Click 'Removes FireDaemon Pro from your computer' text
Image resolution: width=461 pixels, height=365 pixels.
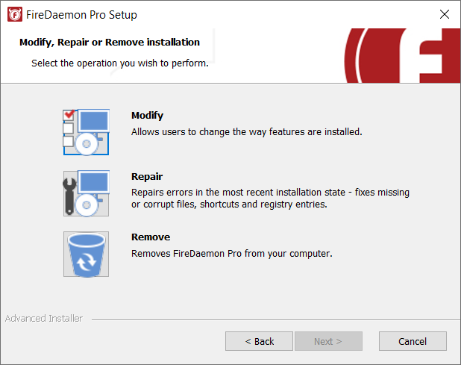coord(232,254)
